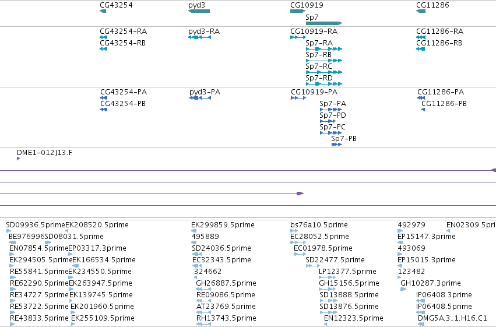496x327 pixels.
Task: Open the Sp7-PB protein label
Action: [344, 139]
